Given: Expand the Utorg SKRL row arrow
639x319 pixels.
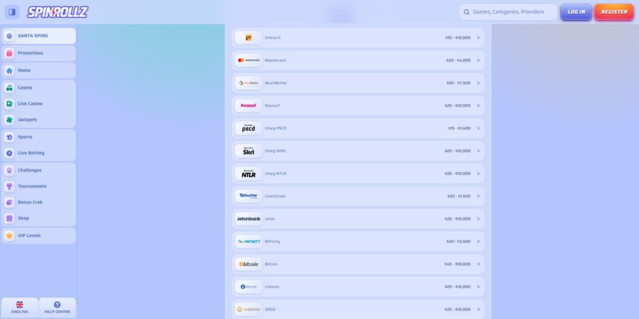Looking at the screenshot, I should 479,151.
